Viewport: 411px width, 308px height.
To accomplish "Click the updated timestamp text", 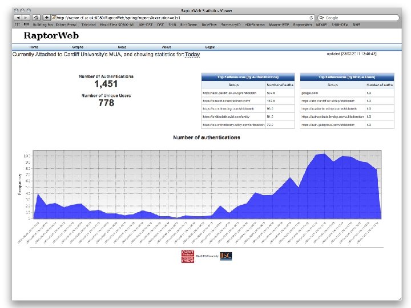I will tap(352, 54).
